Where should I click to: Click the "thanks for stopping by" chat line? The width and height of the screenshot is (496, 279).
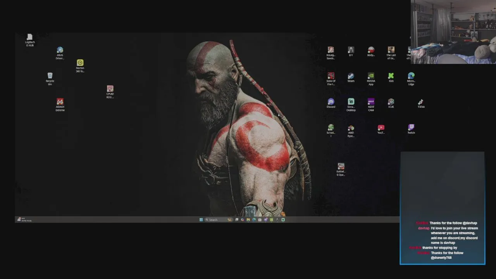440,248
